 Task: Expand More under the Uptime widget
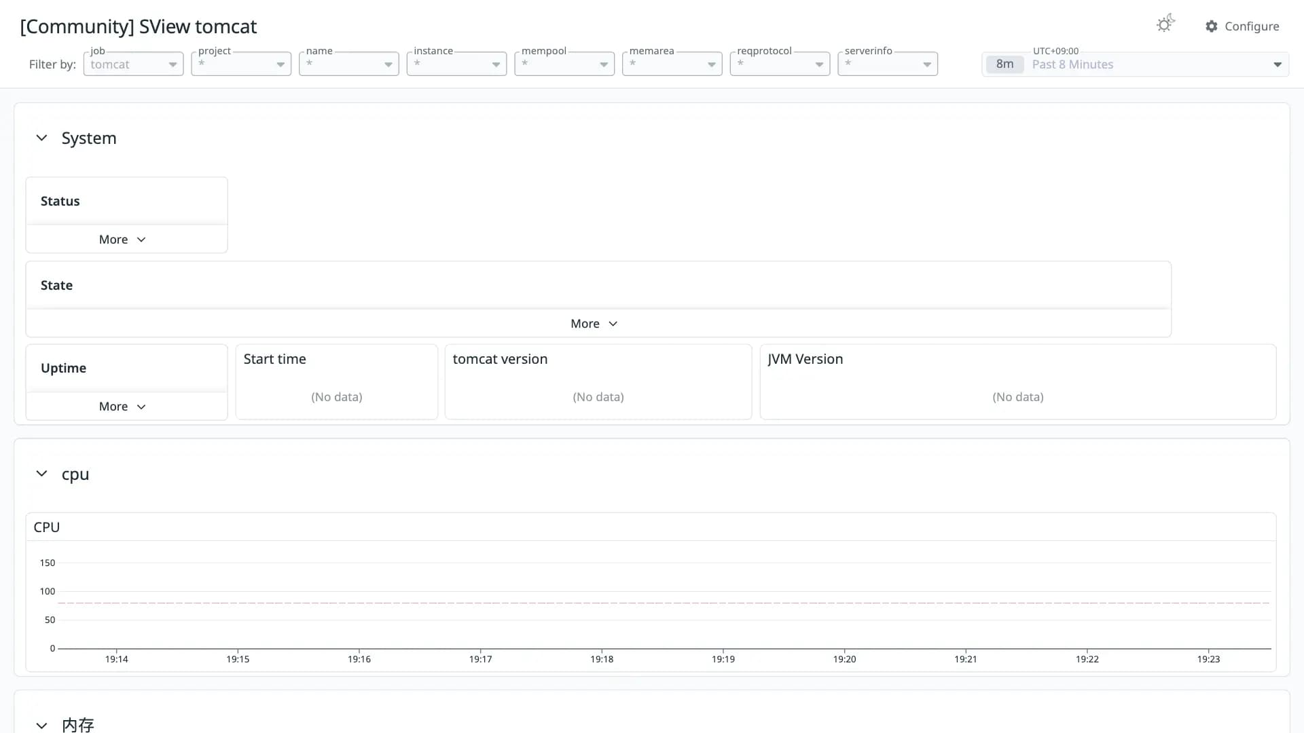point(122,407)
